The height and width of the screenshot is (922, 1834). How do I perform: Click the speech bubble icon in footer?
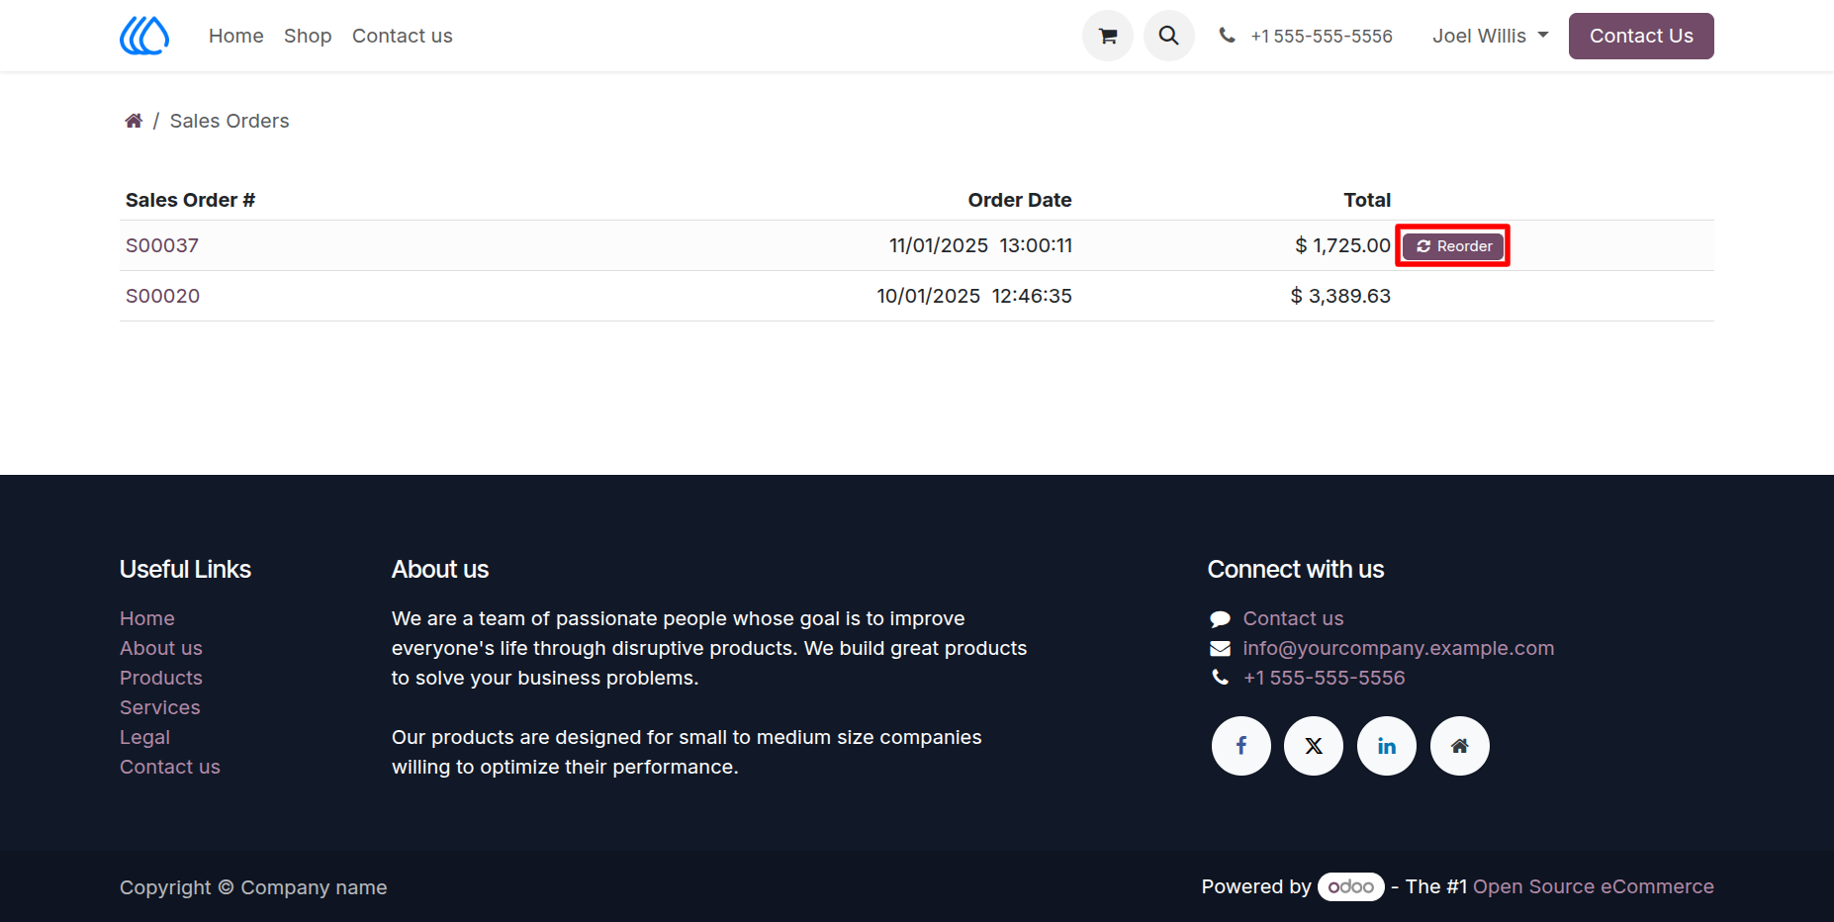click(1220, 619)
